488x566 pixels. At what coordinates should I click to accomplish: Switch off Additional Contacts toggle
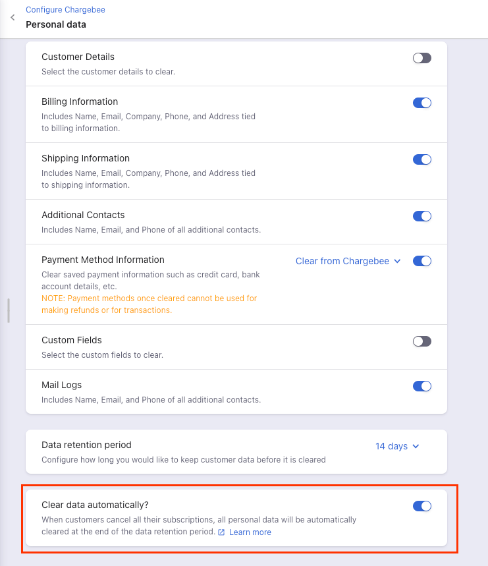click(421, 216)
